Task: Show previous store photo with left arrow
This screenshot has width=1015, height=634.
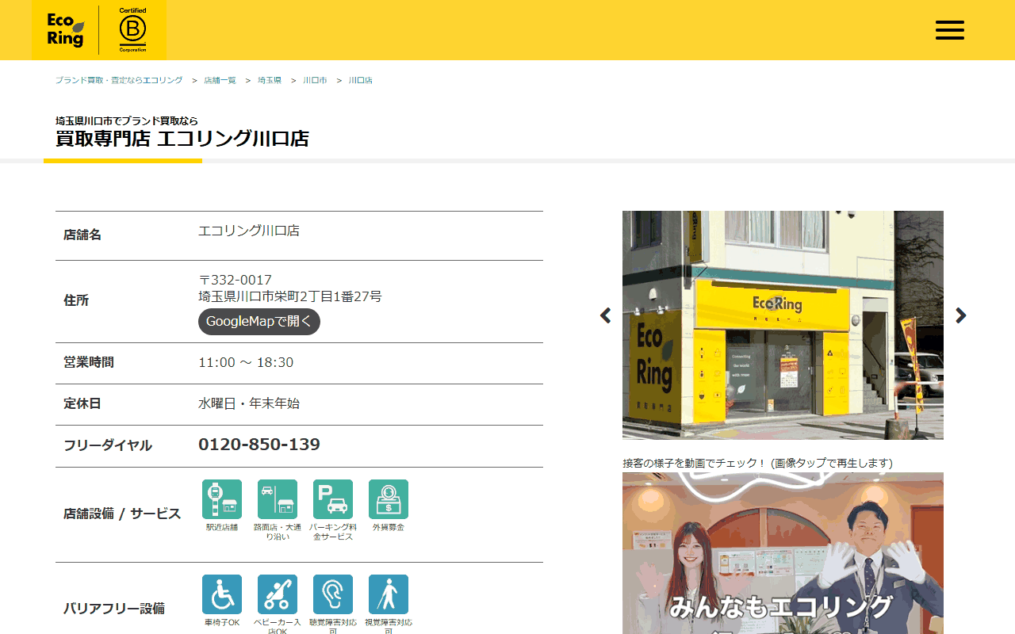Action: (x=606, y=315)
